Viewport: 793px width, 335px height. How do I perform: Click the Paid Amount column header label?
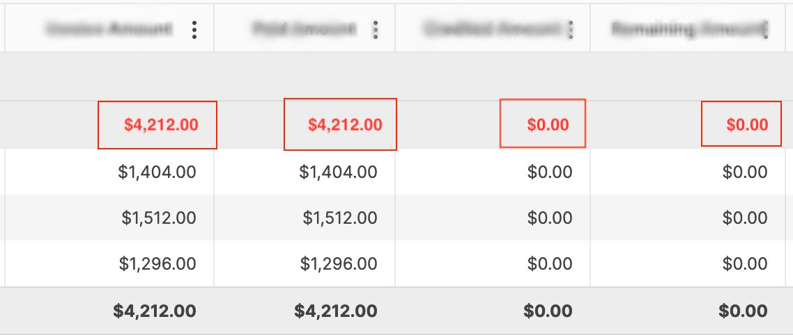305,29
